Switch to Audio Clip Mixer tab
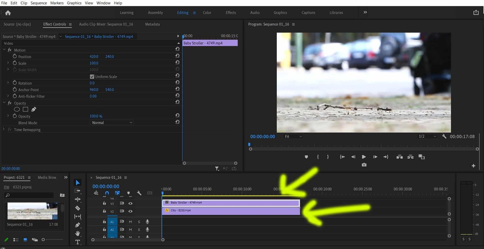The image size is (484, 249). (x=106, y=24)
